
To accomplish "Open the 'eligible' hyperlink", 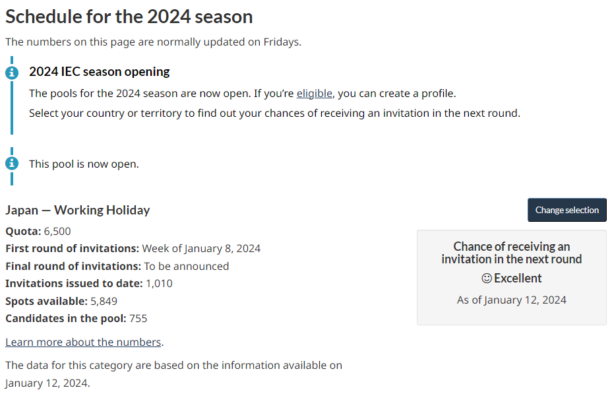I will pos(314,94).
